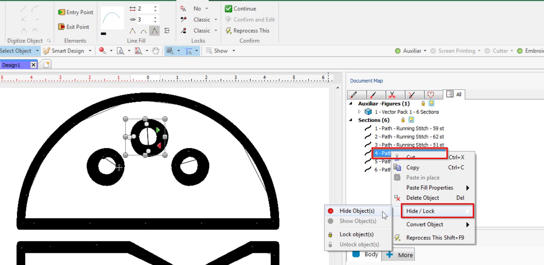
Task: Open the scissors tab in Document Map
Action: pos(392,95)
